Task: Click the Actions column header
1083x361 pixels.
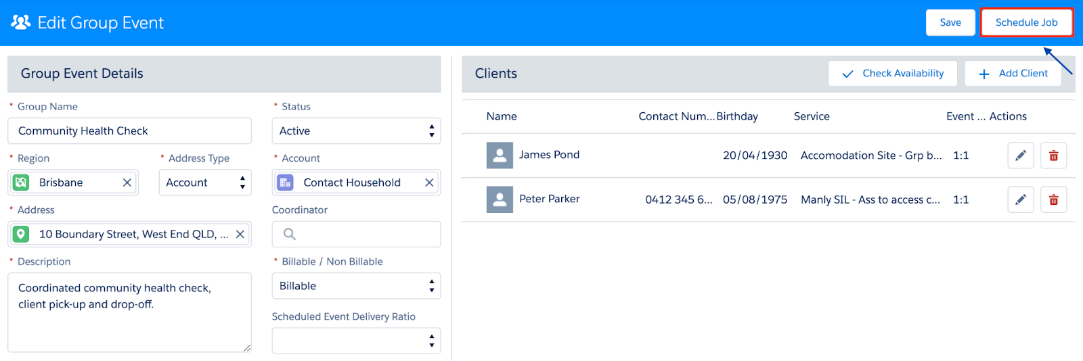Action: point(1008,116)
